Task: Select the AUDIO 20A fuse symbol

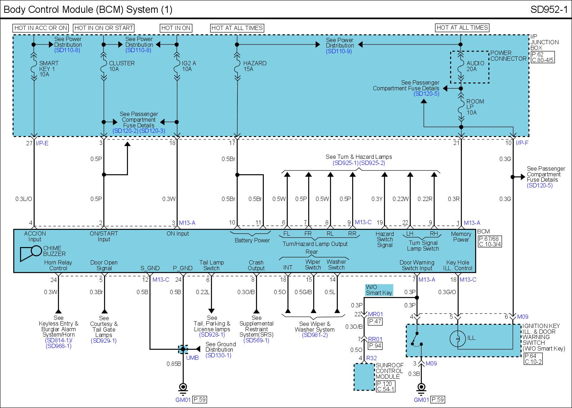Action: [461, 66]
